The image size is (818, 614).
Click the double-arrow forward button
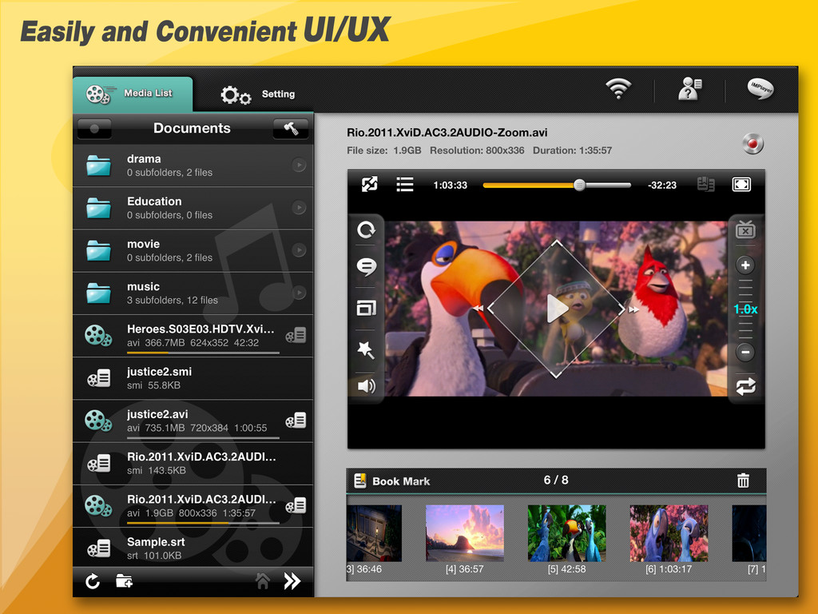pos(292,581)
